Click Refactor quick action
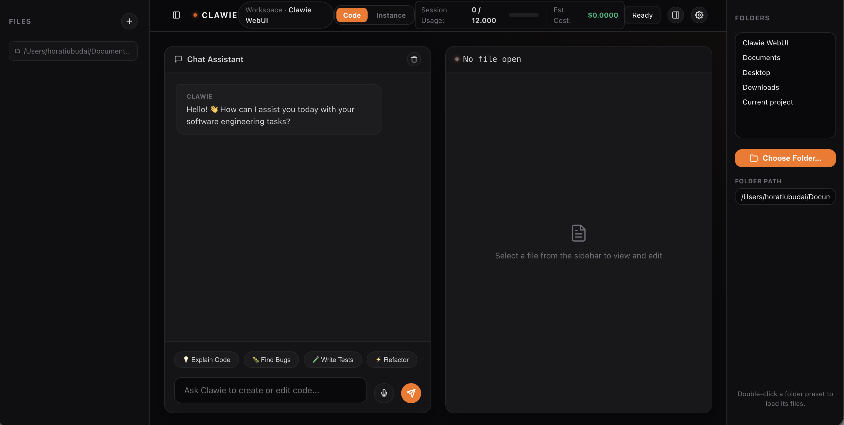844x425 pixels. click(x=392, y=360)
